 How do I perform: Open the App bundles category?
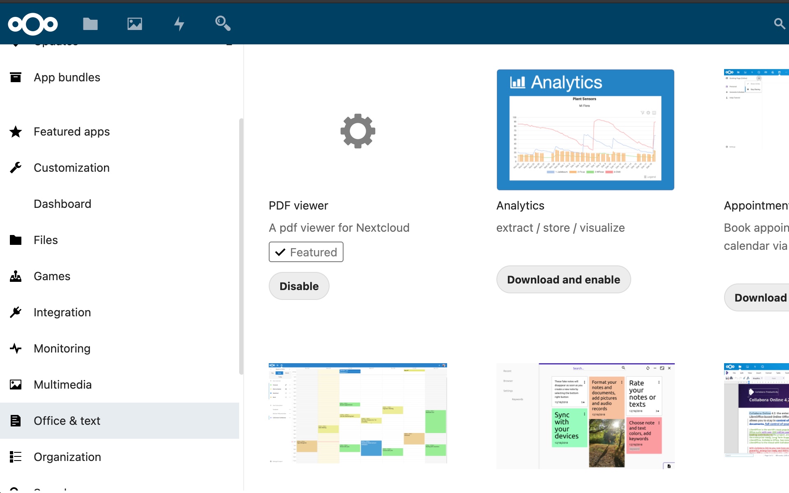(x=120, y=77)
